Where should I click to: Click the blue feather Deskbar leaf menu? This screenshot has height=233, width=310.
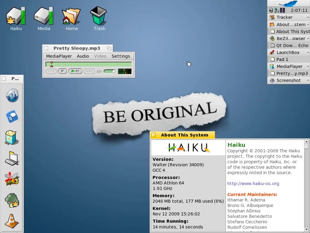tap(288, 3)
